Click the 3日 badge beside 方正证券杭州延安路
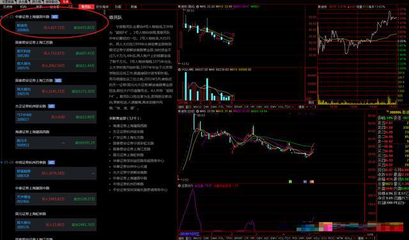 [x=51, y=106]
